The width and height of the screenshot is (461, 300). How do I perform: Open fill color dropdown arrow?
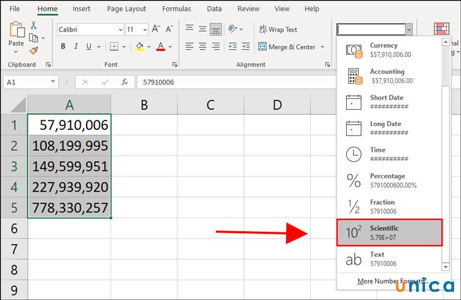pyautogui.click(x=149, y=47)
